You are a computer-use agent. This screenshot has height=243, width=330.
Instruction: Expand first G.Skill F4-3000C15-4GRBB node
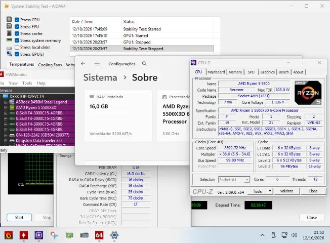click(x=6, y=113)
